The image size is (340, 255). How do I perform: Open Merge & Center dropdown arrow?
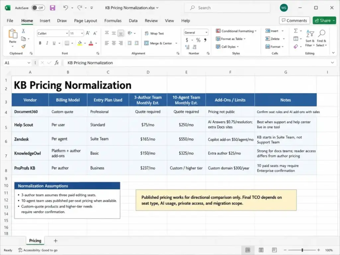(176, 43)
